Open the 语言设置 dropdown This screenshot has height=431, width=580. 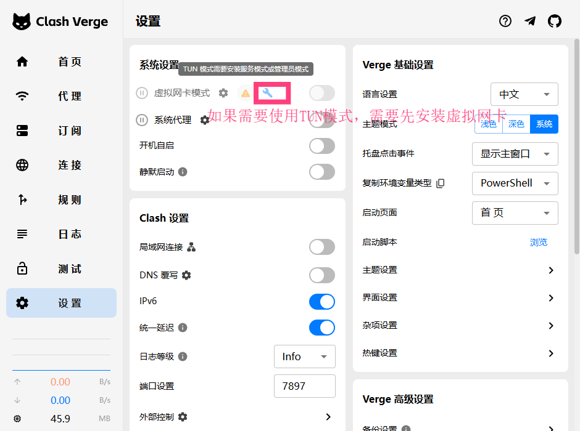pyautogui.click(x=524, y=94)
